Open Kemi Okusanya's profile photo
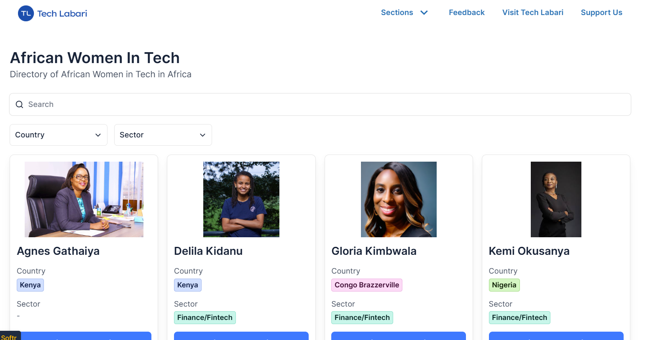This screenshot has height=340, width=655. click(x=556, y=199)
